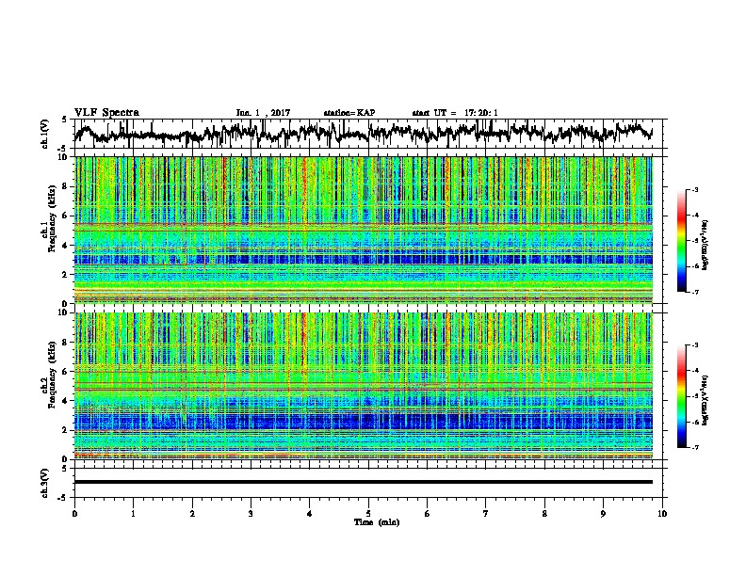Viewport: 746px width, 576px height.
Task: Click the "VLF Spectra" plot title
Action: [106, 113]
